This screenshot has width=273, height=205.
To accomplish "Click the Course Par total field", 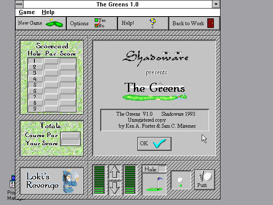I will click(70, 135).
